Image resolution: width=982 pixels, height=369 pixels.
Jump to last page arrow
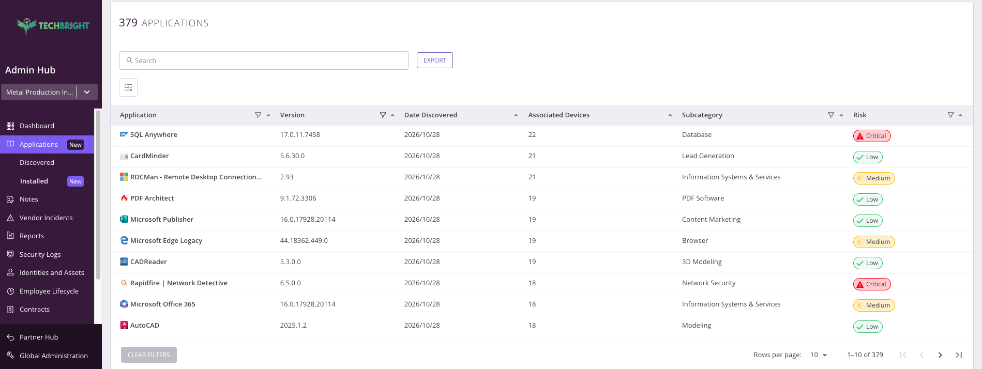coord(959,355)
